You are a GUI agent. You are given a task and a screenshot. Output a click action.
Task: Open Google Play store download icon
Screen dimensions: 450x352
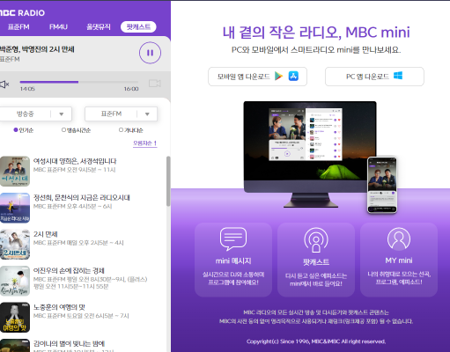point(278,77)
